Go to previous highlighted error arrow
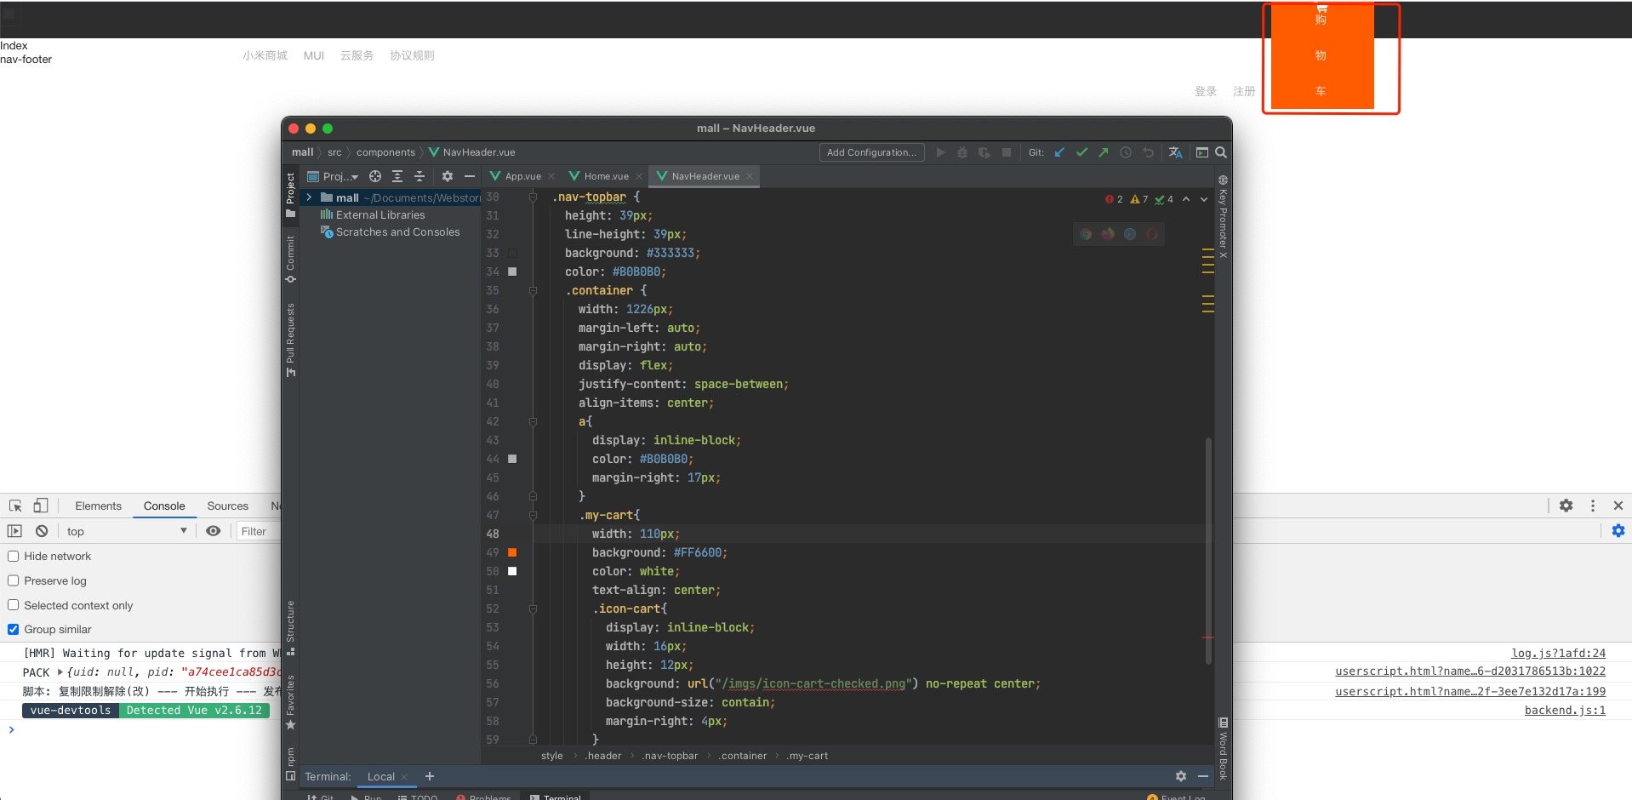This screenshot has width=1632, height=800. click(1186, 199)
